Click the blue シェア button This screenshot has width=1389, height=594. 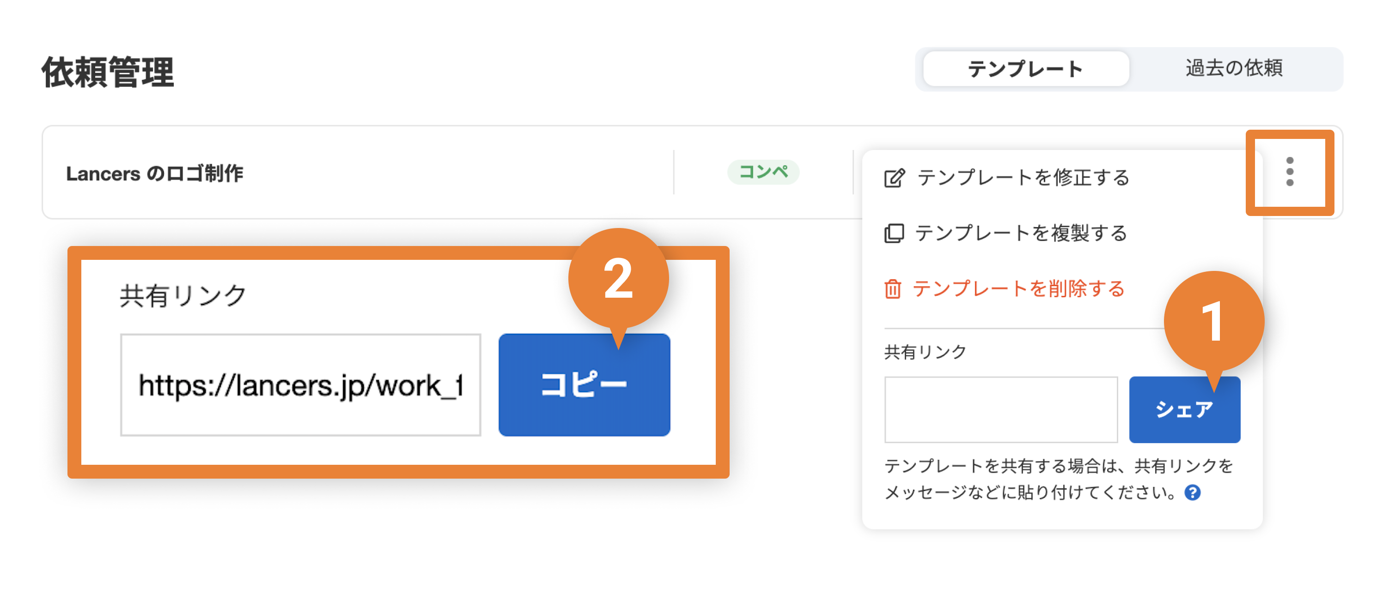(1184, 409)
